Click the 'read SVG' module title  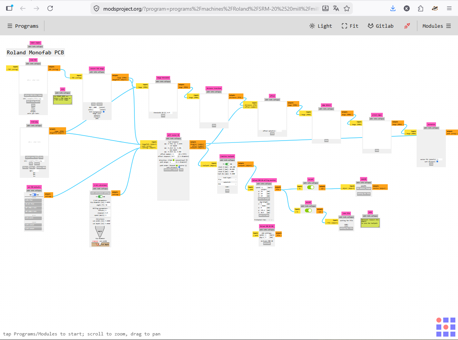(x=33, y=60)
